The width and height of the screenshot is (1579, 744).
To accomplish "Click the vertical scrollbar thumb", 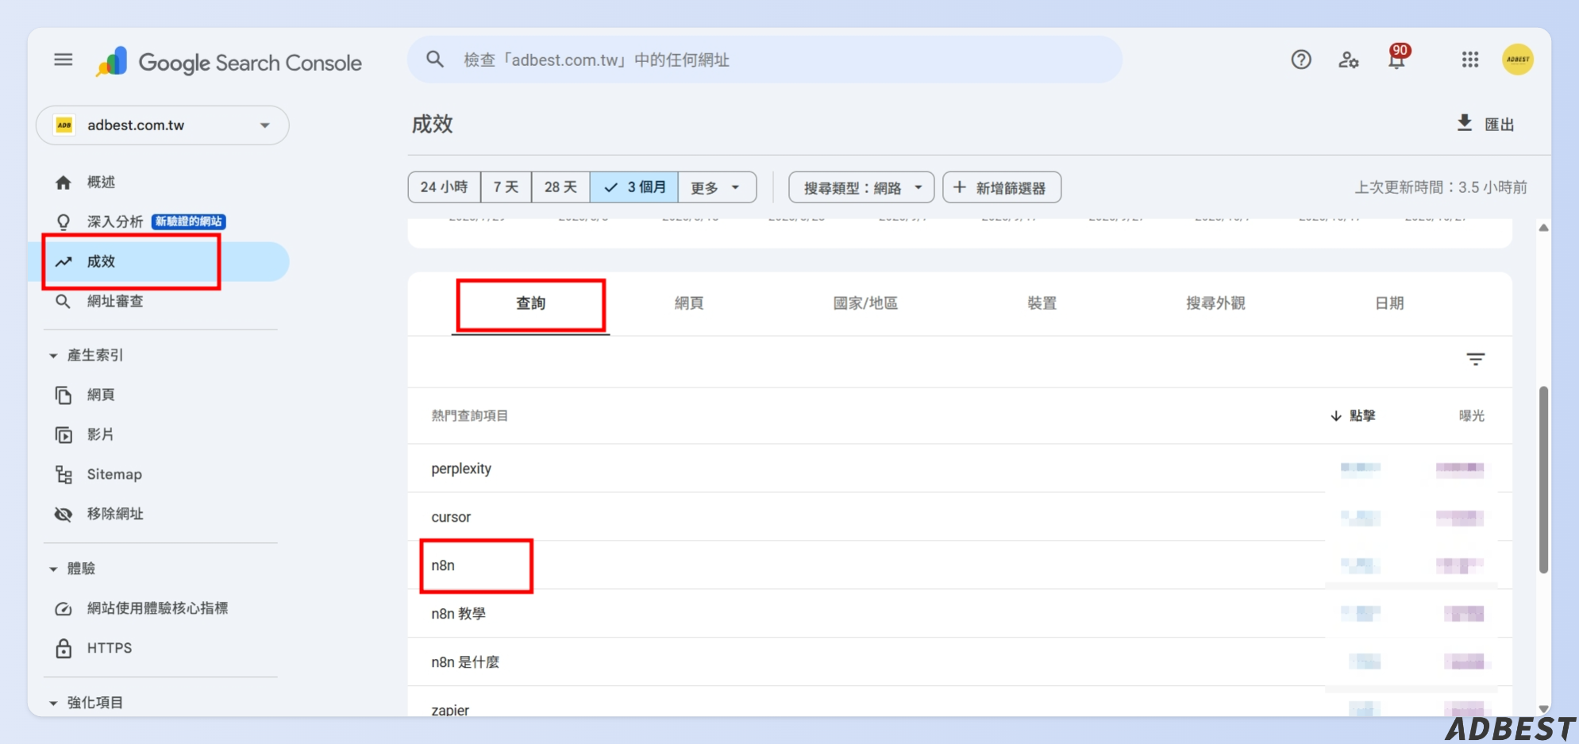I will click(1543, 480).
